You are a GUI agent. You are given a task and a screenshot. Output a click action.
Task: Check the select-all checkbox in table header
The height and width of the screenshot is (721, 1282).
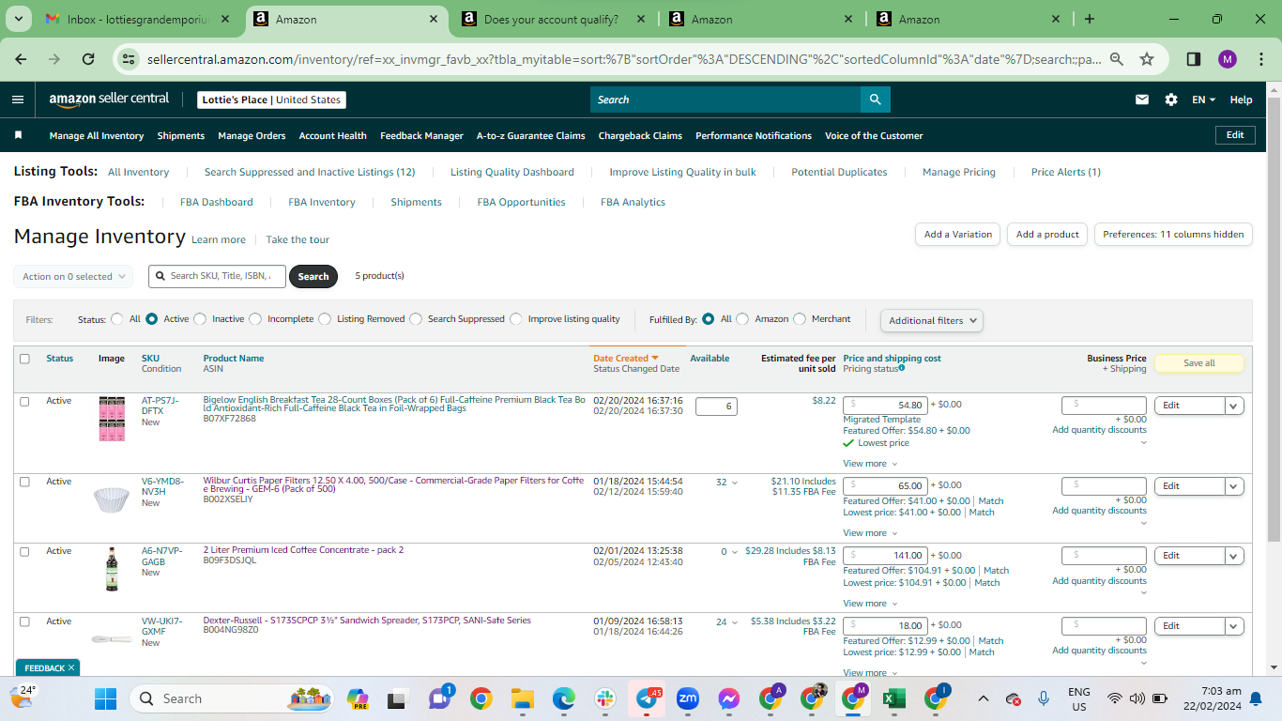coord(24,359)
